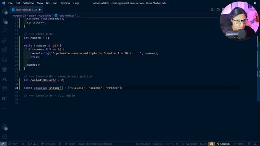The width and height of the screenshot is (260, 146).
Task: Open the file timeline history icon
Action: [x=218, y=10]
